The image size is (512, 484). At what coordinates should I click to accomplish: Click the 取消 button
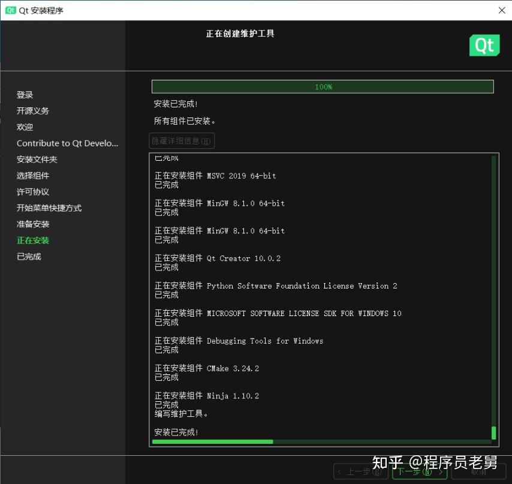[477, 472]
